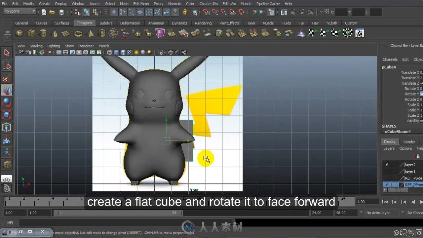Toggle visibility V box for REF_PFront layer

click(387, 185)
